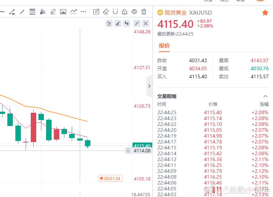This screenshot has width=273, height=197.
Task: Insert an image onto the chart
Action: pos(63,12)
